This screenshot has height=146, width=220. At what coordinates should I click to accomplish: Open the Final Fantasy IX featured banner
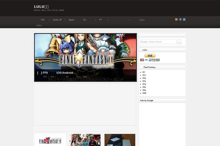pyautogui.click(x=85, y=57)
